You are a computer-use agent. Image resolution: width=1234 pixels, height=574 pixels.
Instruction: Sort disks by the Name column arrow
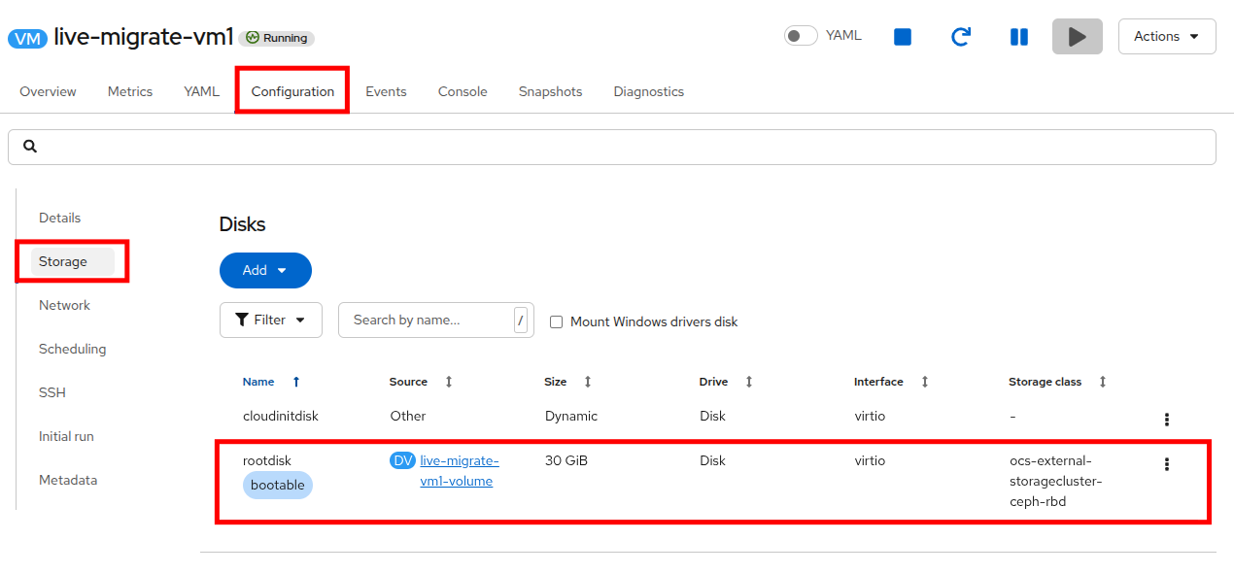click(x=296, y=382)
